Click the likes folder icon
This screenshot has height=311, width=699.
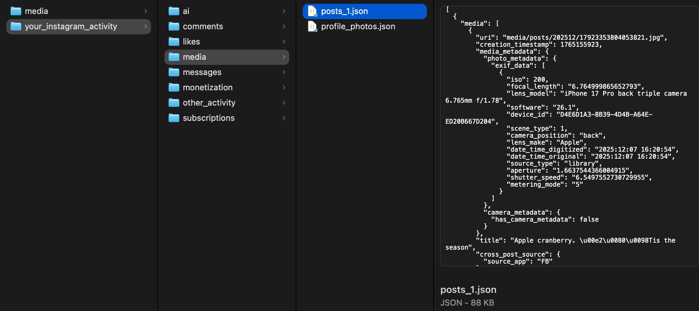(x=174, y=41)
